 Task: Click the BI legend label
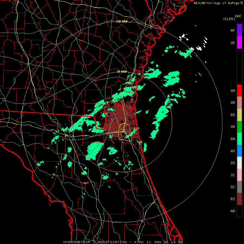233,199
